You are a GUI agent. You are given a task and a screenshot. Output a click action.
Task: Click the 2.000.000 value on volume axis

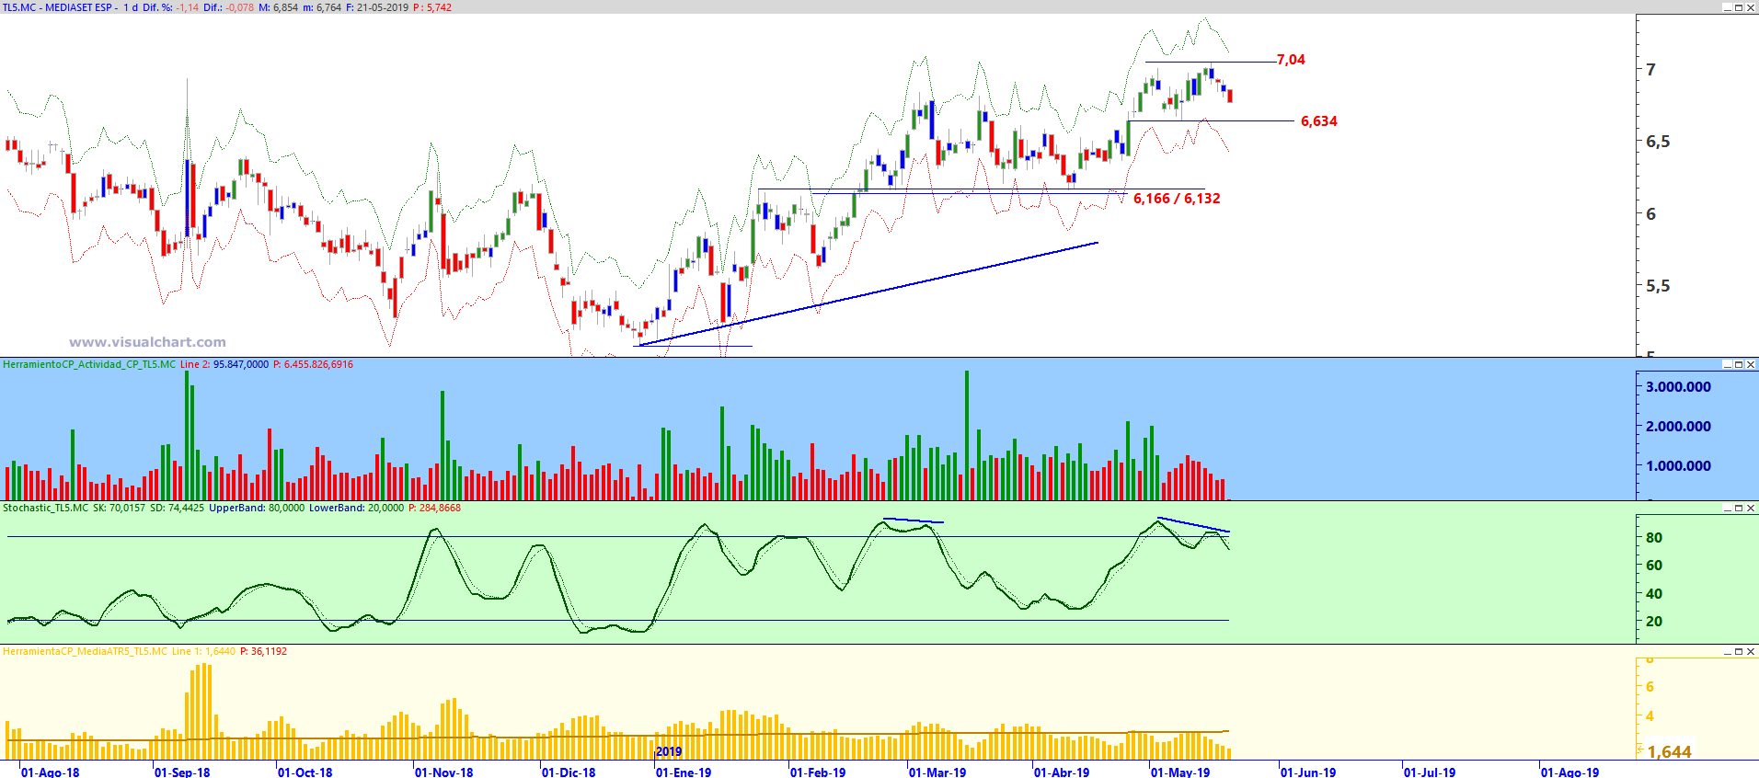point(1679,427)
